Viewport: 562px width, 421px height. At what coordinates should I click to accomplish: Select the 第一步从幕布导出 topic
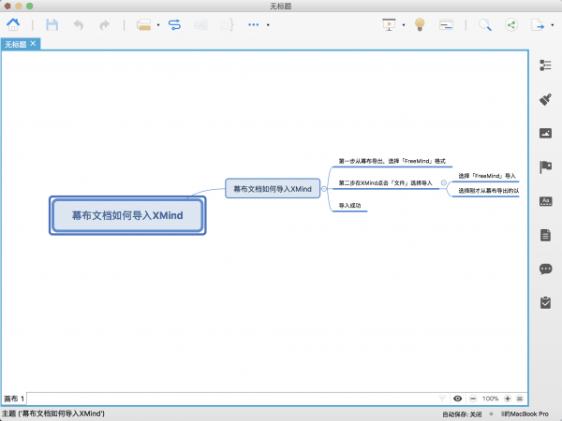[x=392, y=161]
